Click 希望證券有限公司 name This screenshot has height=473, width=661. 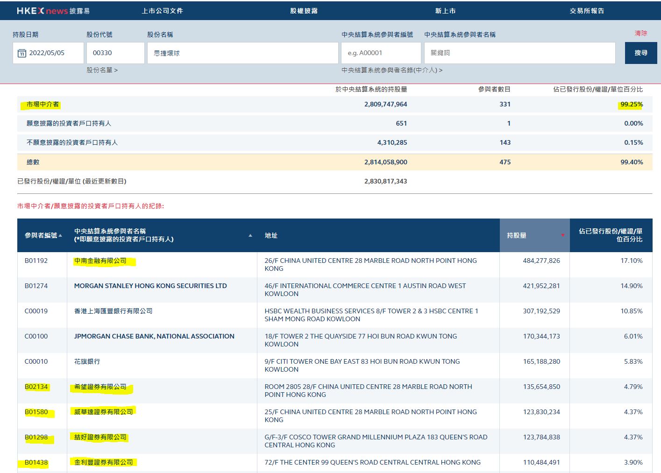pyautogui.click(x=100, y=387)
